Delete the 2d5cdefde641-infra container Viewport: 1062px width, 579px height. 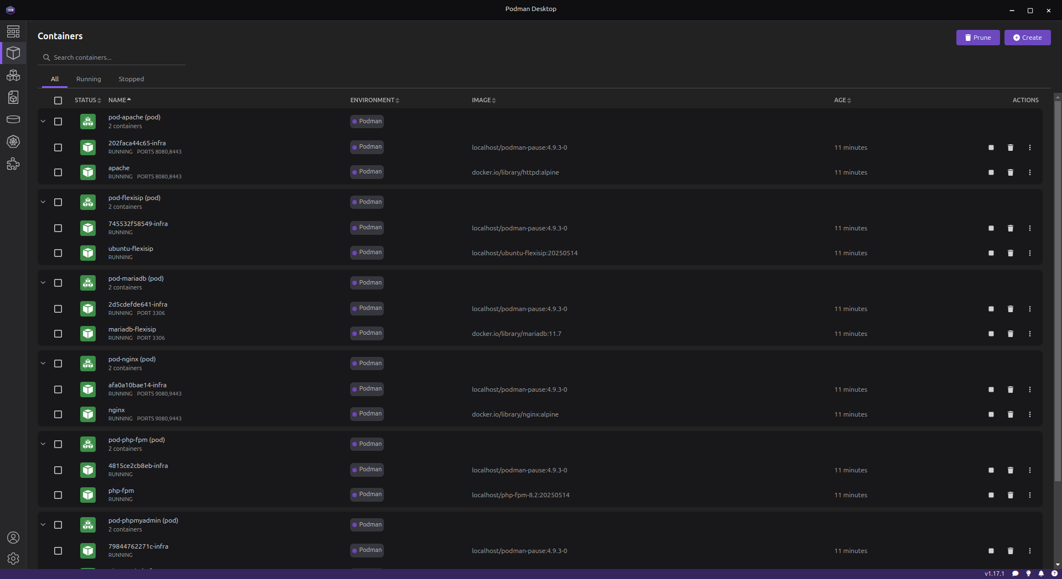1011,309
